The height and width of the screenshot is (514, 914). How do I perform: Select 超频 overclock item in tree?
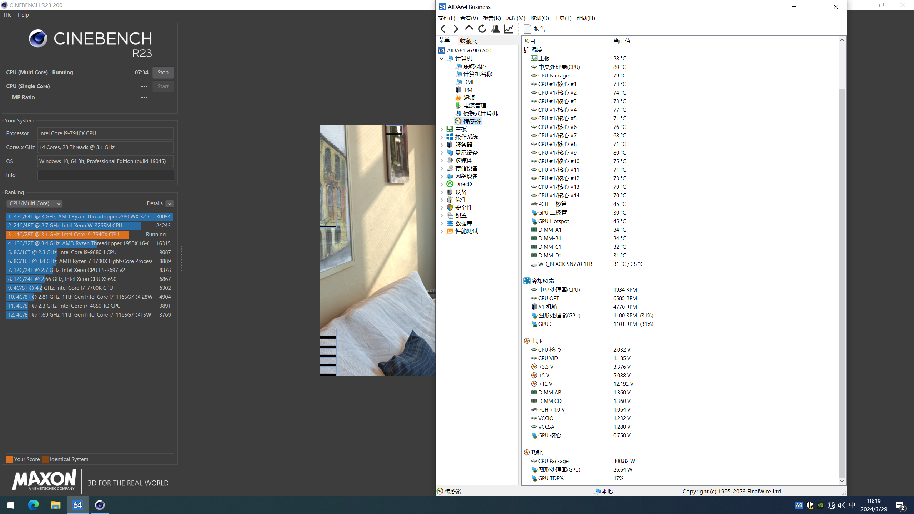coord(465,97)
